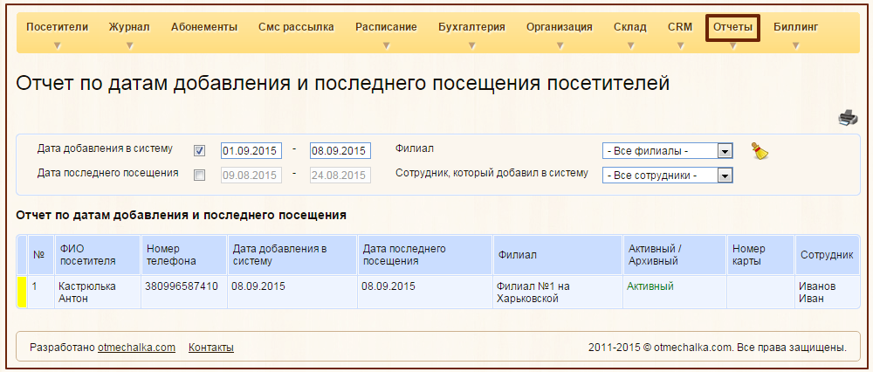The image size is (873, 372).
Task: Click the printer icon to print report
Action: [x=848, y=118]
